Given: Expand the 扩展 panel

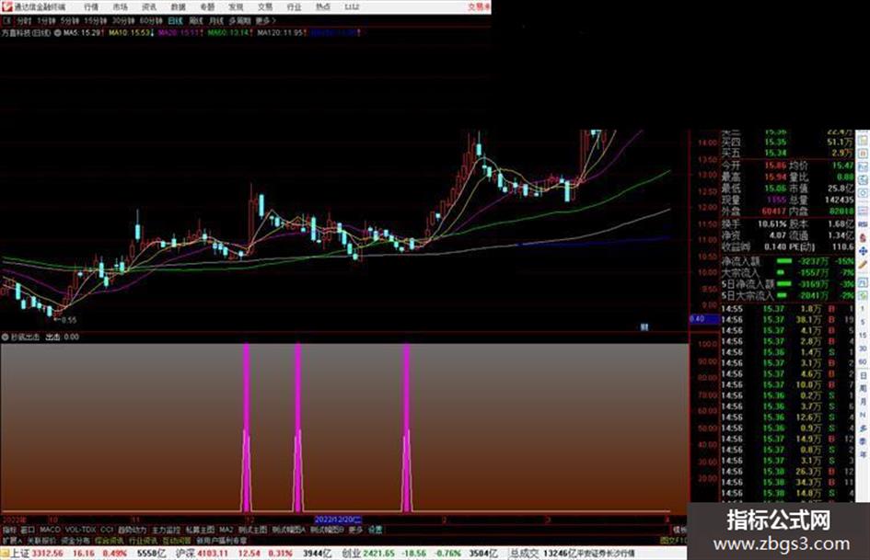Looking at the screenshot, I should [11, 540].
